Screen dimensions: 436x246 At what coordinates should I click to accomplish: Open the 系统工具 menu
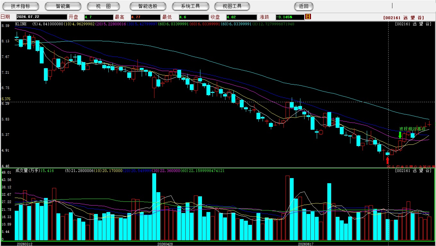pyautogui.click(x=190, y=6)
